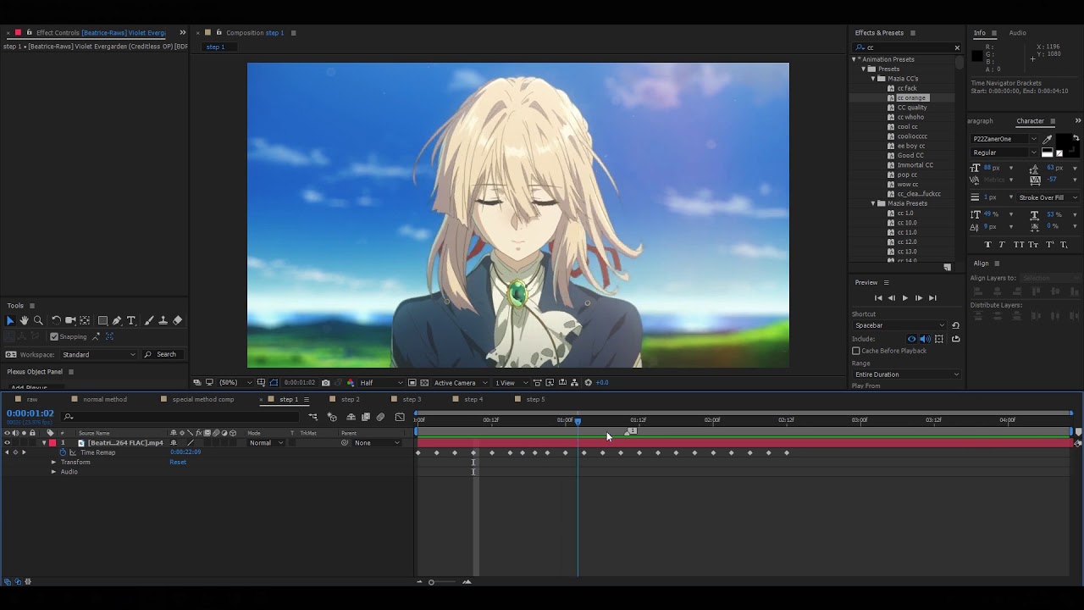The image size is (1084, 610).
Task: Select the Horizontal Type tool
Action: pyautogui.click(x=131, y=320)
